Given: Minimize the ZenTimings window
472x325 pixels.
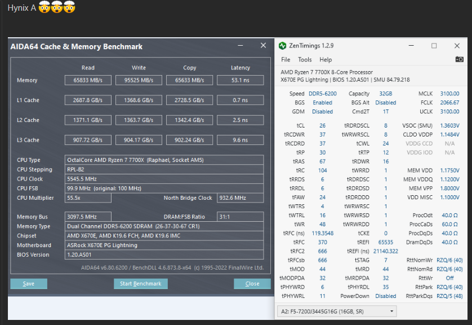Looking at the screenshot, I should tap(411, 46).
